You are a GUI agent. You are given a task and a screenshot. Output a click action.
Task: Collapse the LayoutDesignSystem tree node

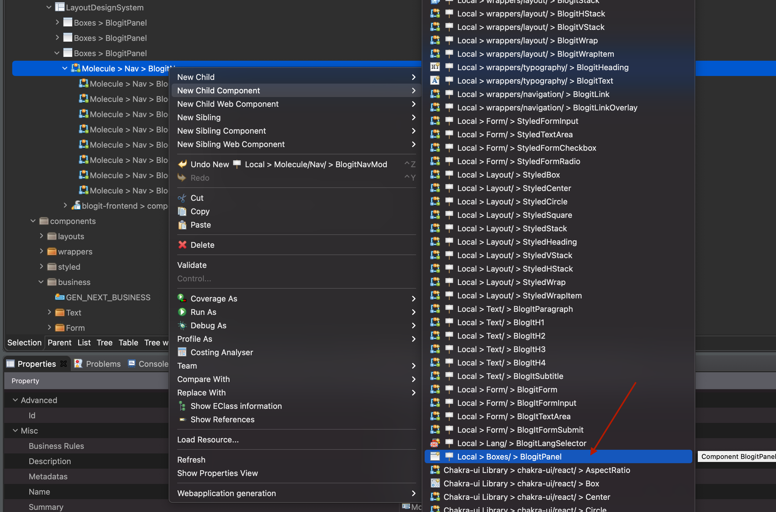pyautogui.click(x=49, y=7)
